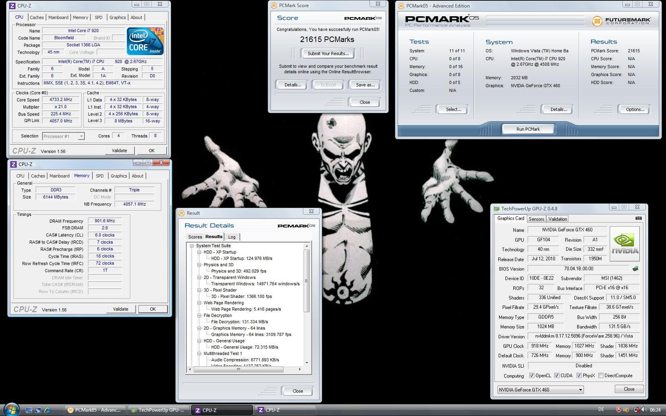Click the Details button under System in PCMark05
This screenshot has height=416, width=666.
click(558, 109)
